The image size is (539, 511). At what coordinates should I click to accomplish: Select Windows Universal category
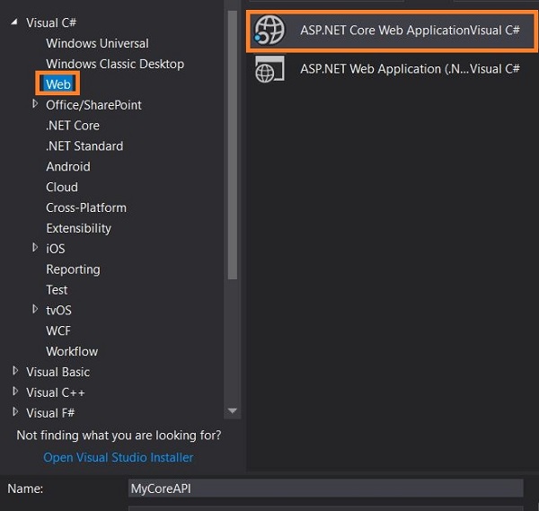pos(97,43)
